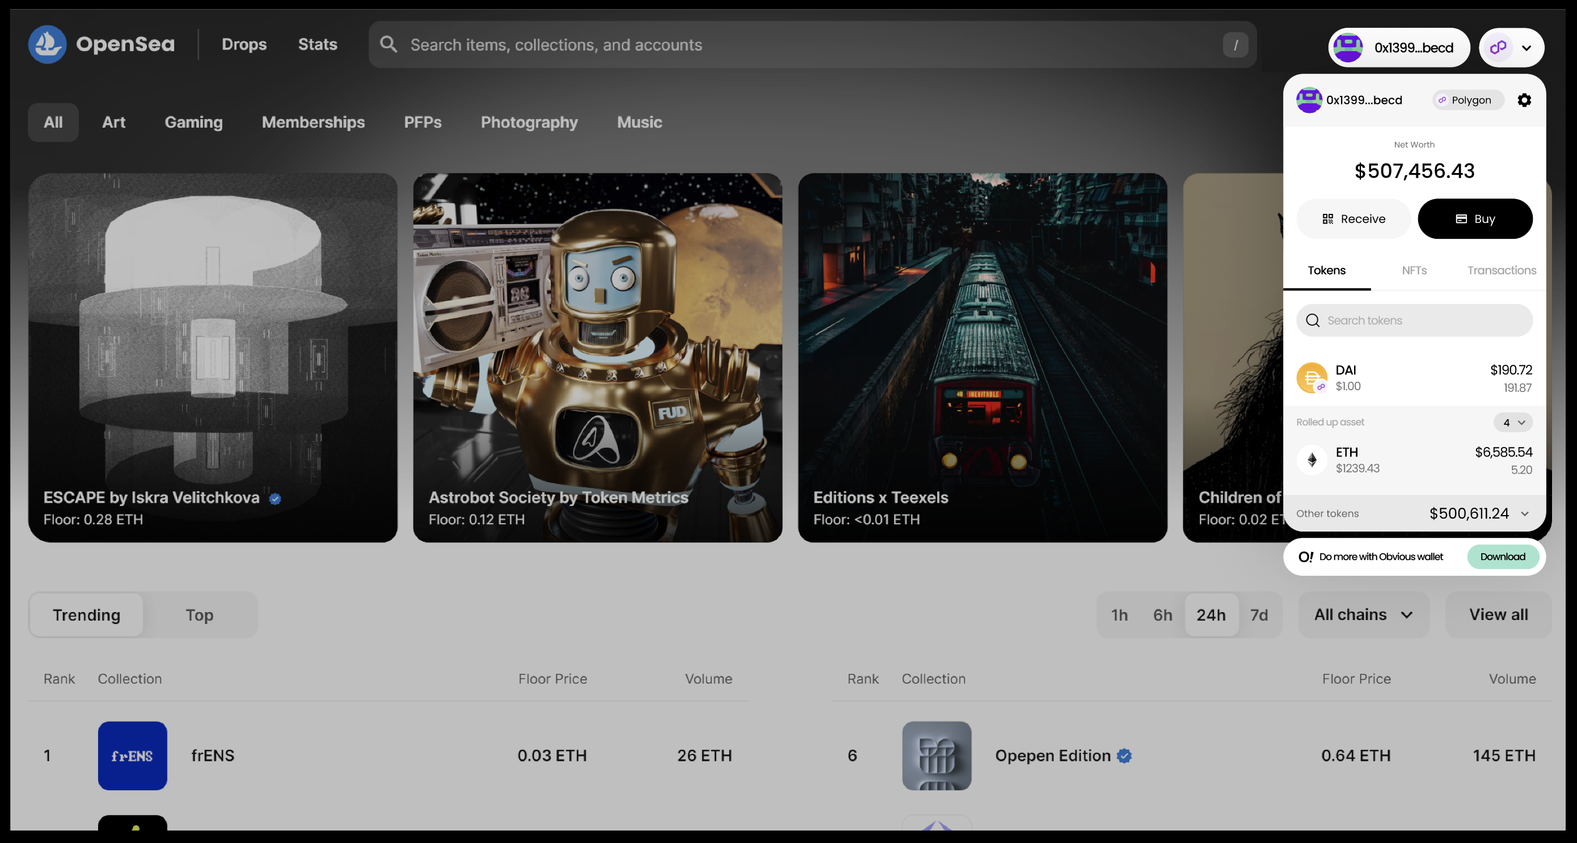Switch ranking toggle to Top
The width and height of the screenshot is (1577, 843).
(200, 614)
